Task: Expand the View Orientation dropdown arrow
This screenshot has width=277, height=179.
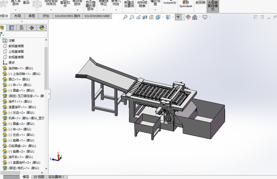Action: click(163, 17)
